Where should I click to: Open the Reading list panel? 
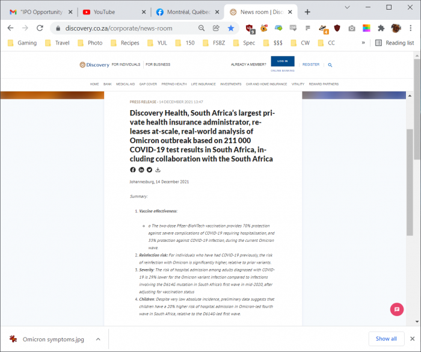pos(395,43)
